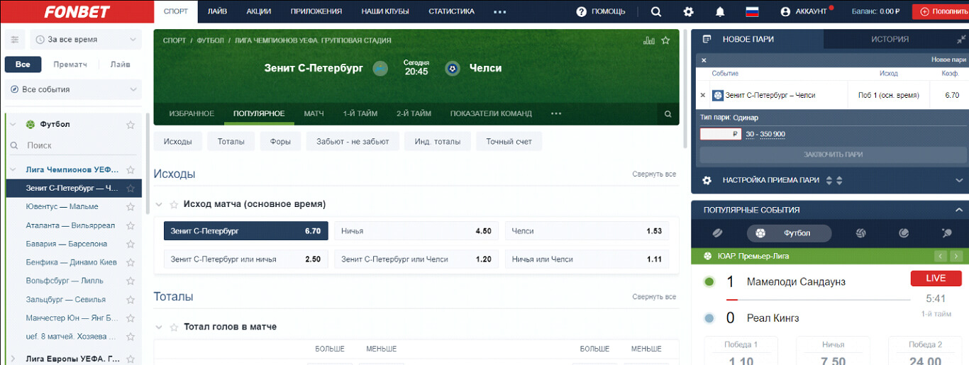Viewport: 969px width, 365px height.
Task: Expand Лига Европы УЕФА league
Action: [x=13, y=359]
